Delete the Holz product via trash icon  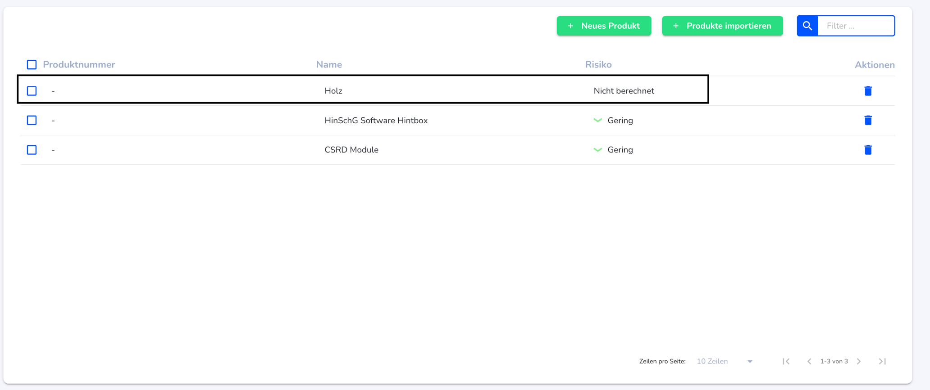(x=868, y=91)
